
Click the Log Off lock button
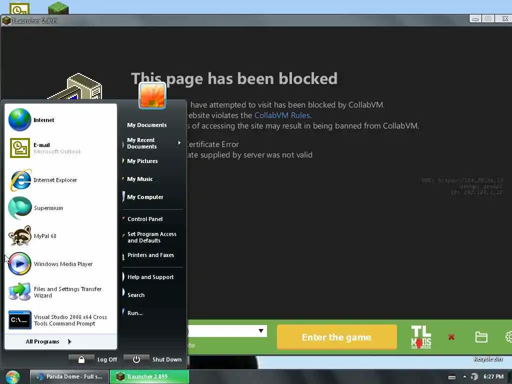81,359
